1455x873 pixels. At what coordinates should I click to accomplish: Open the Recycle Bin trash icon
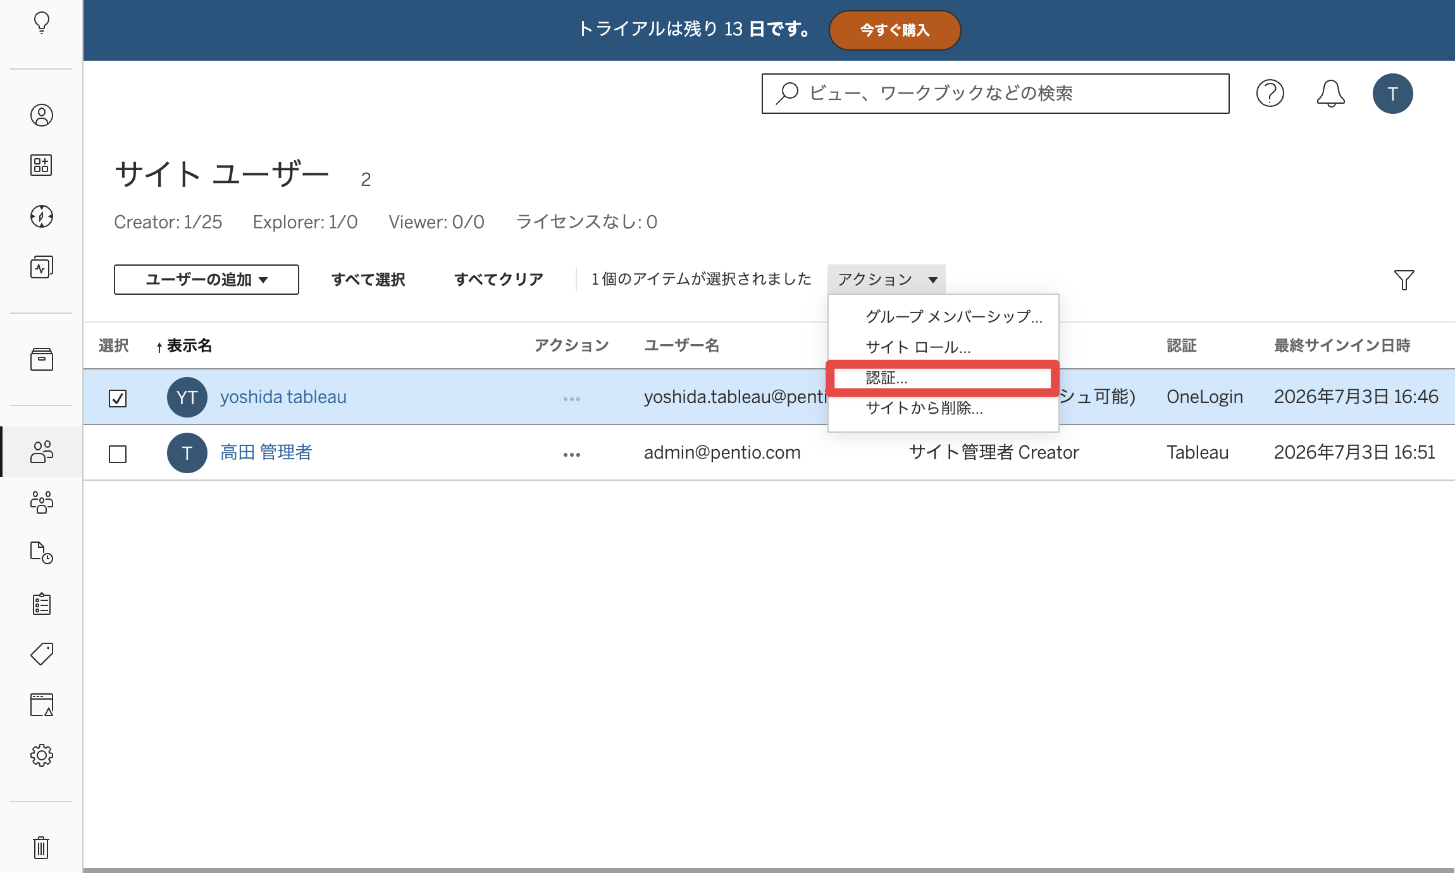42,848
